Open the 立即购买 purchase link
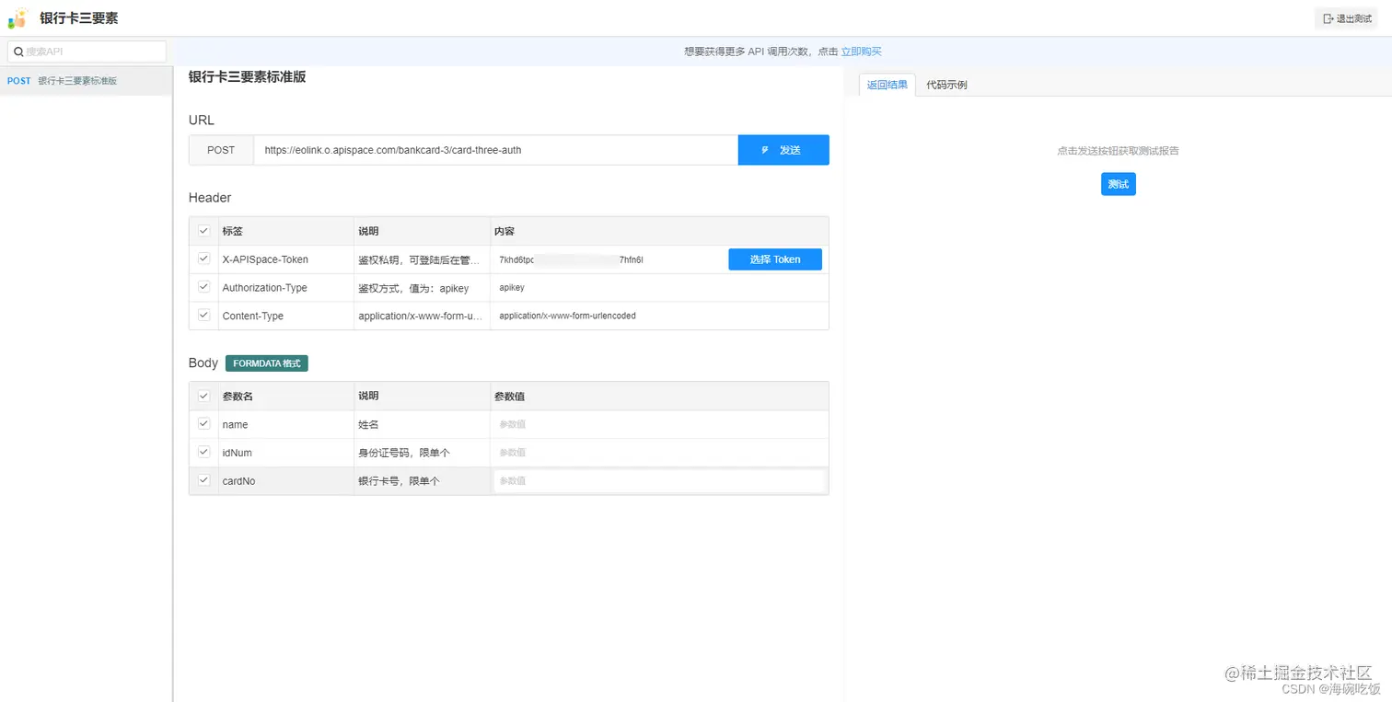1392x702 pixels. 861,51
